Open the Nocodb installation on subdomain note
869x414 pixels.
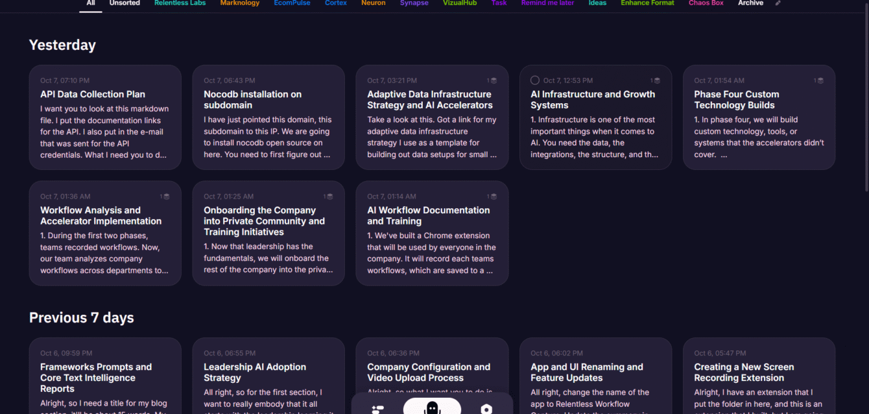pyautogui.click(x=268, y=117)
